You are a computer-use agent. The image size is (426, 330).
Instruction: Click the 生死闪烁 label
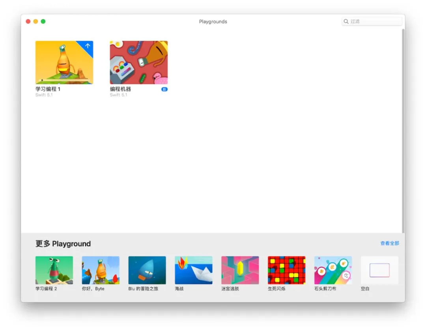pyautogui.click(x=277, y=289)
